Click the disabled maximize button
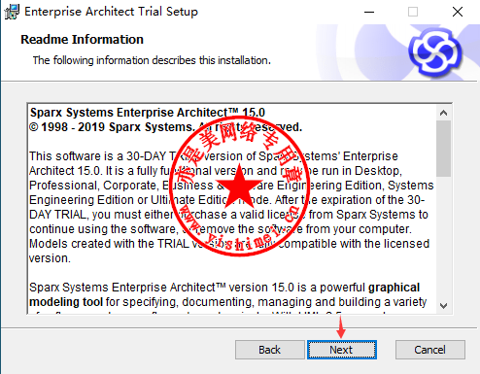This screenshot has height=374, width=480. pyautogui.click(x=413, y=12)
